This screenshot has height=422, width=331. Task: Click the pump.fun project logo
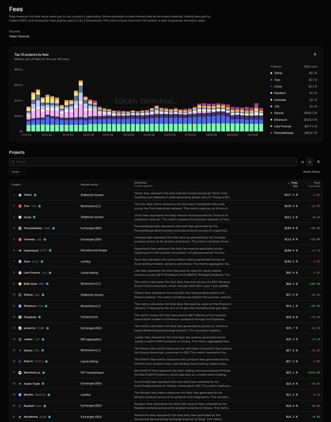[x=20, y=328]
